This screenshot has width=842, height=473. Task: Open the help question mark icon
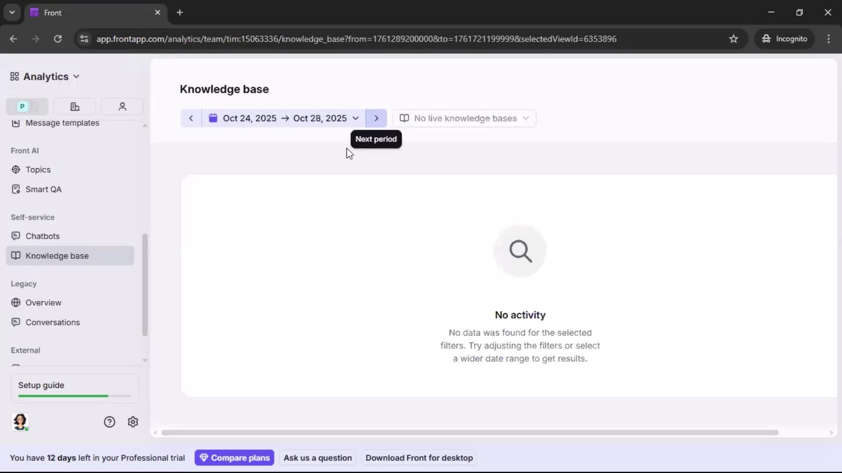coord(109,422)
